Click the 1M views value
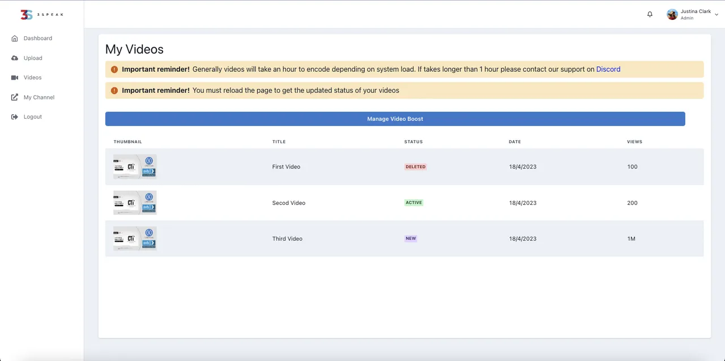 (x=631, y=239)
